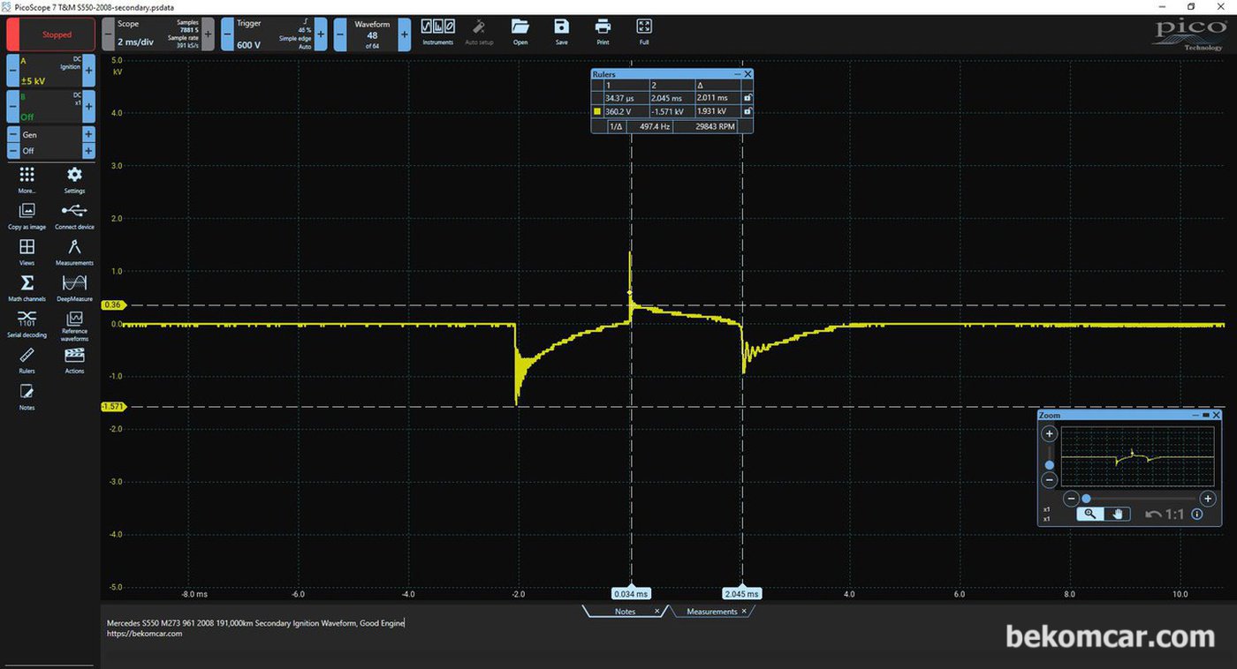Open Math channels sigma tool
1237x669 pixels.
(x=27, y=288)
